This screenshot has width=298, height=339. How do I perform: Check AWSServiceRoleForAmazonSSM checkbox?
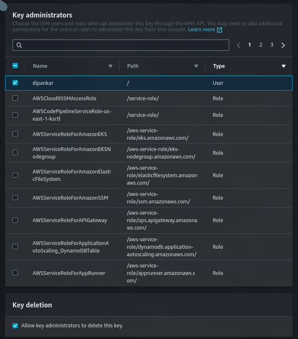[15, 198]
